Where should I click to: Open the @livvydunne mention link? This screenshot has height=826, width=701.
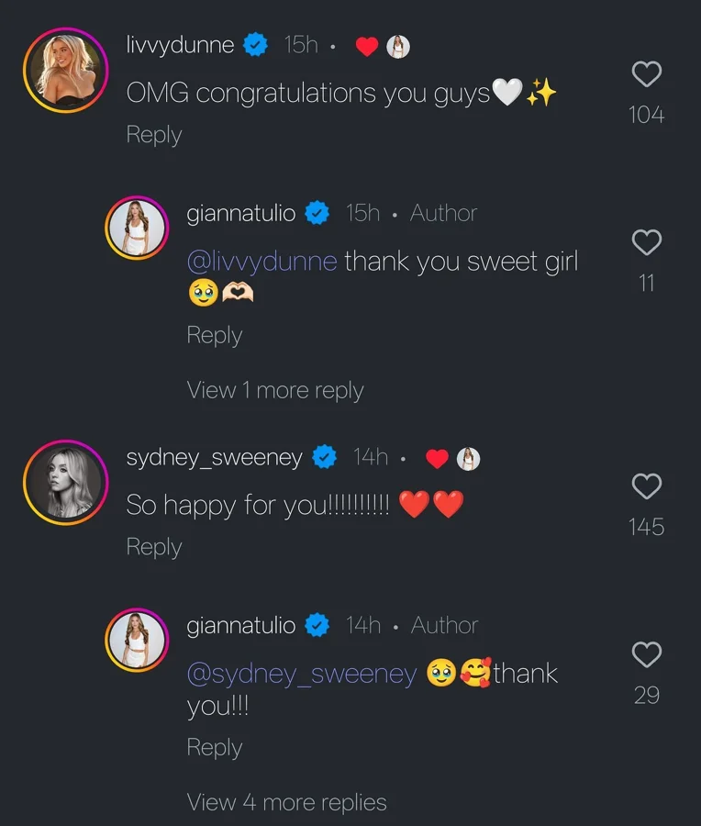pyautogui.click(x=261, y=262)
